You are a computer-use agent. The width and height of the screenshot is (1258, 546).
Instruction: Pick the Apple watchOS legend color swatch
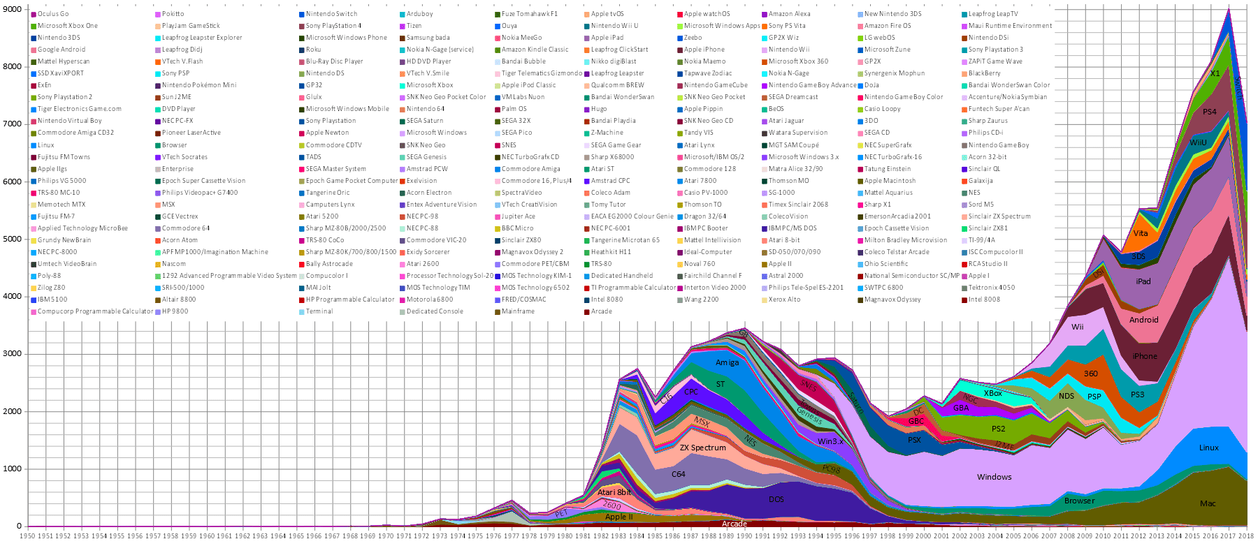click(x=680, y=14)
